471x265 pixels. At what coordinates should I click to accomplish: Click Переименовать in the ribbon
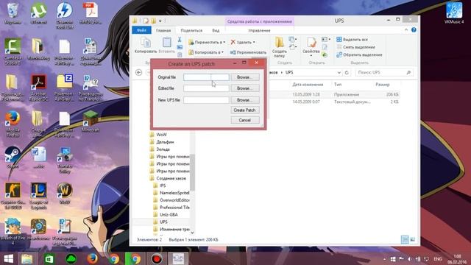tap(248, 52)
